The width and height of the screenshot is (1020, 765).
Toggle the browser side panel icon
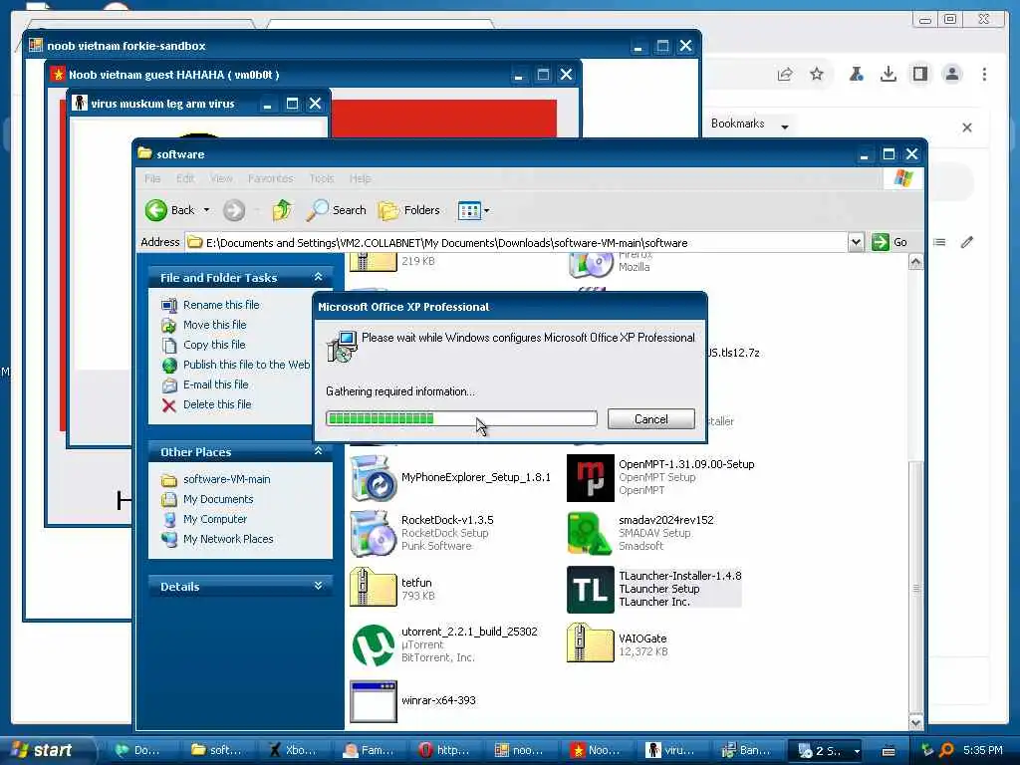pos(919,74)
